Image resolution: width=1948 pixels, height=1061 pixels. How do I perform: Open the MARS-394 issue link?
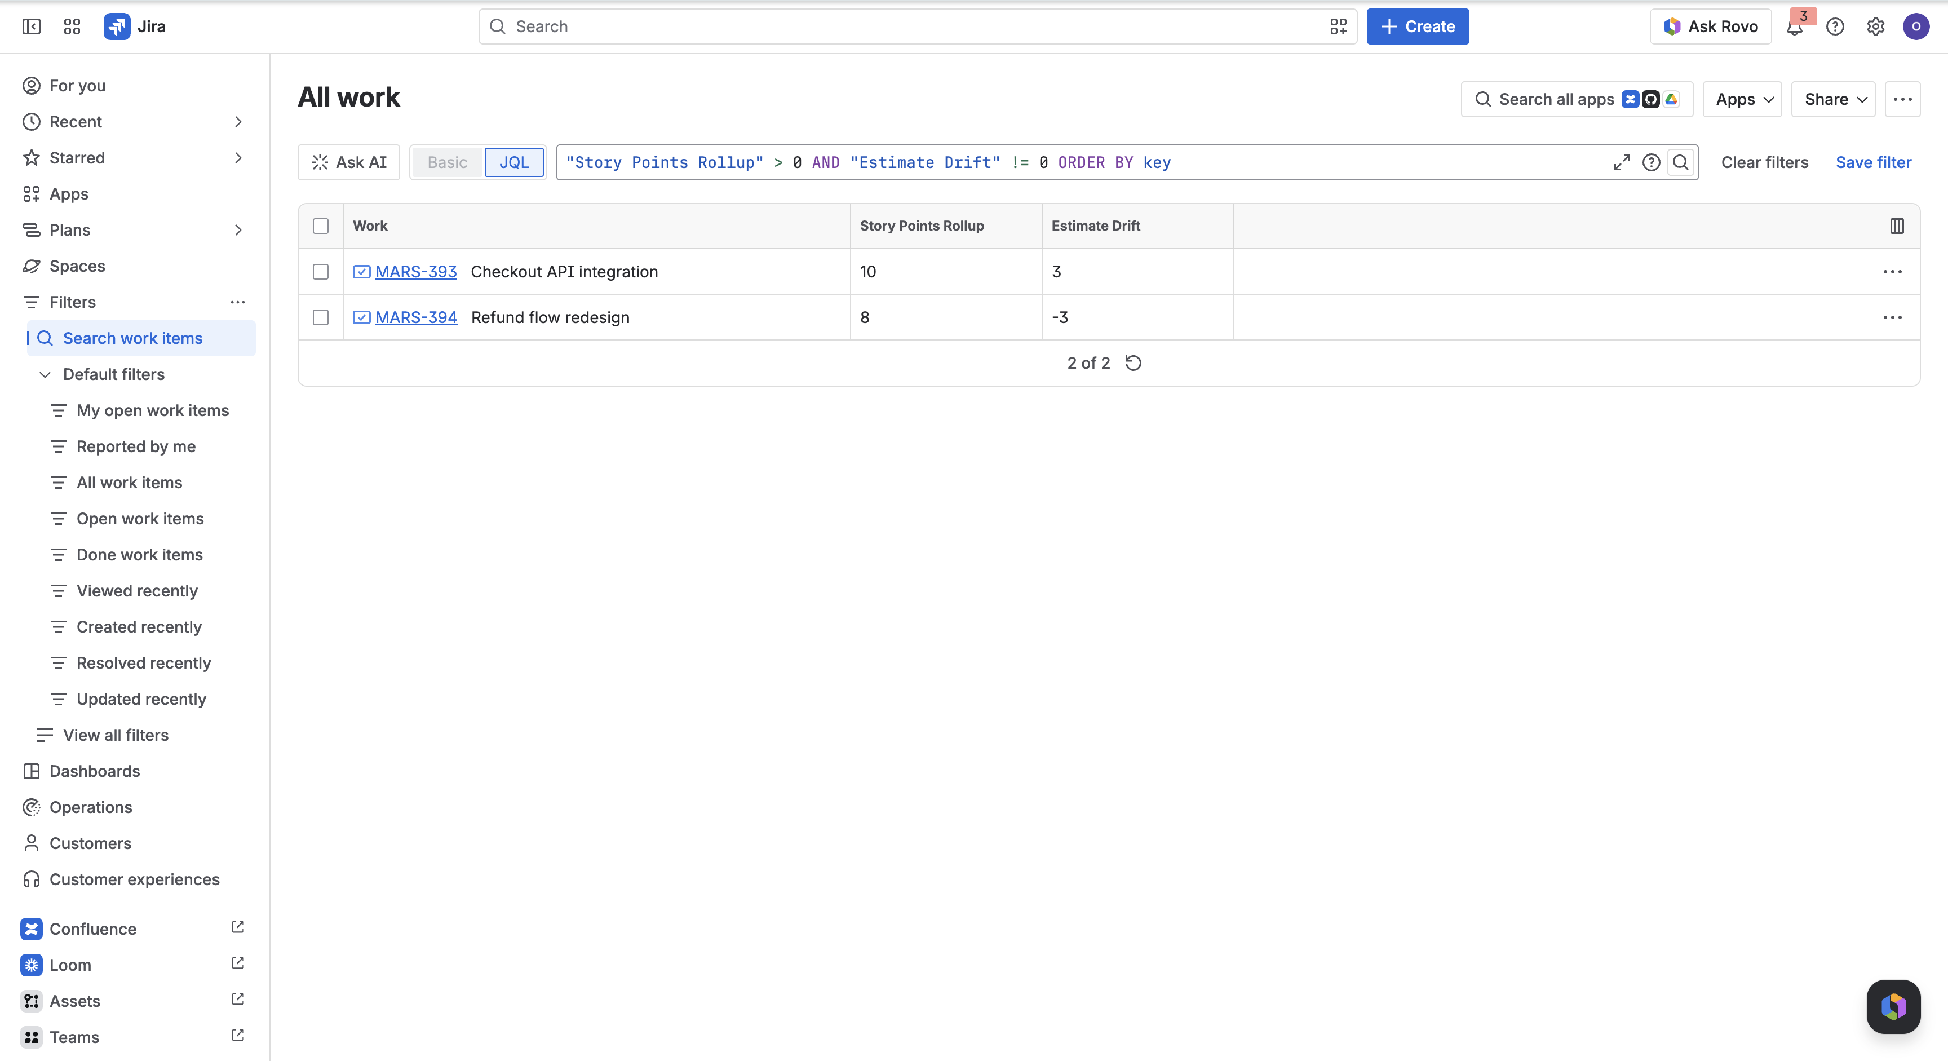(416, 317)
